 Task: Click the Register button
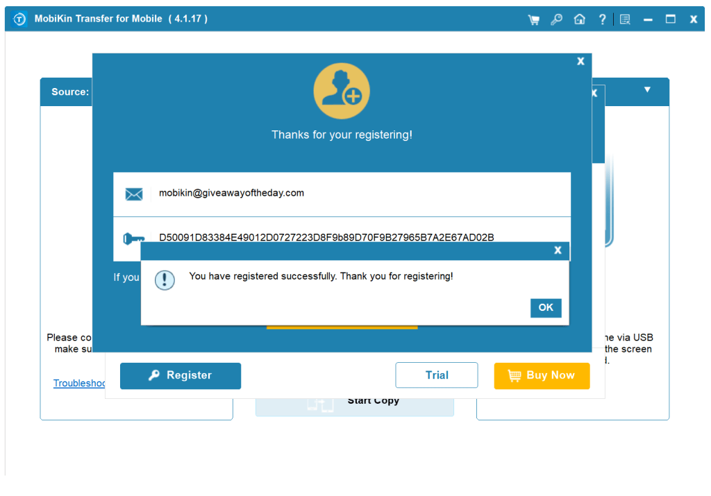[x=181, y=375]
